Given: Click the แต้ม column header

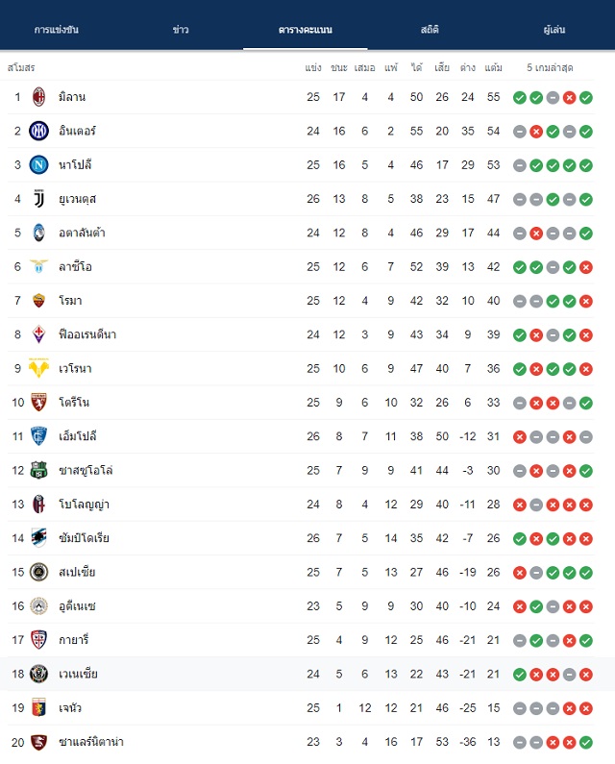Looking at the screenshot, I should point(493,67).
